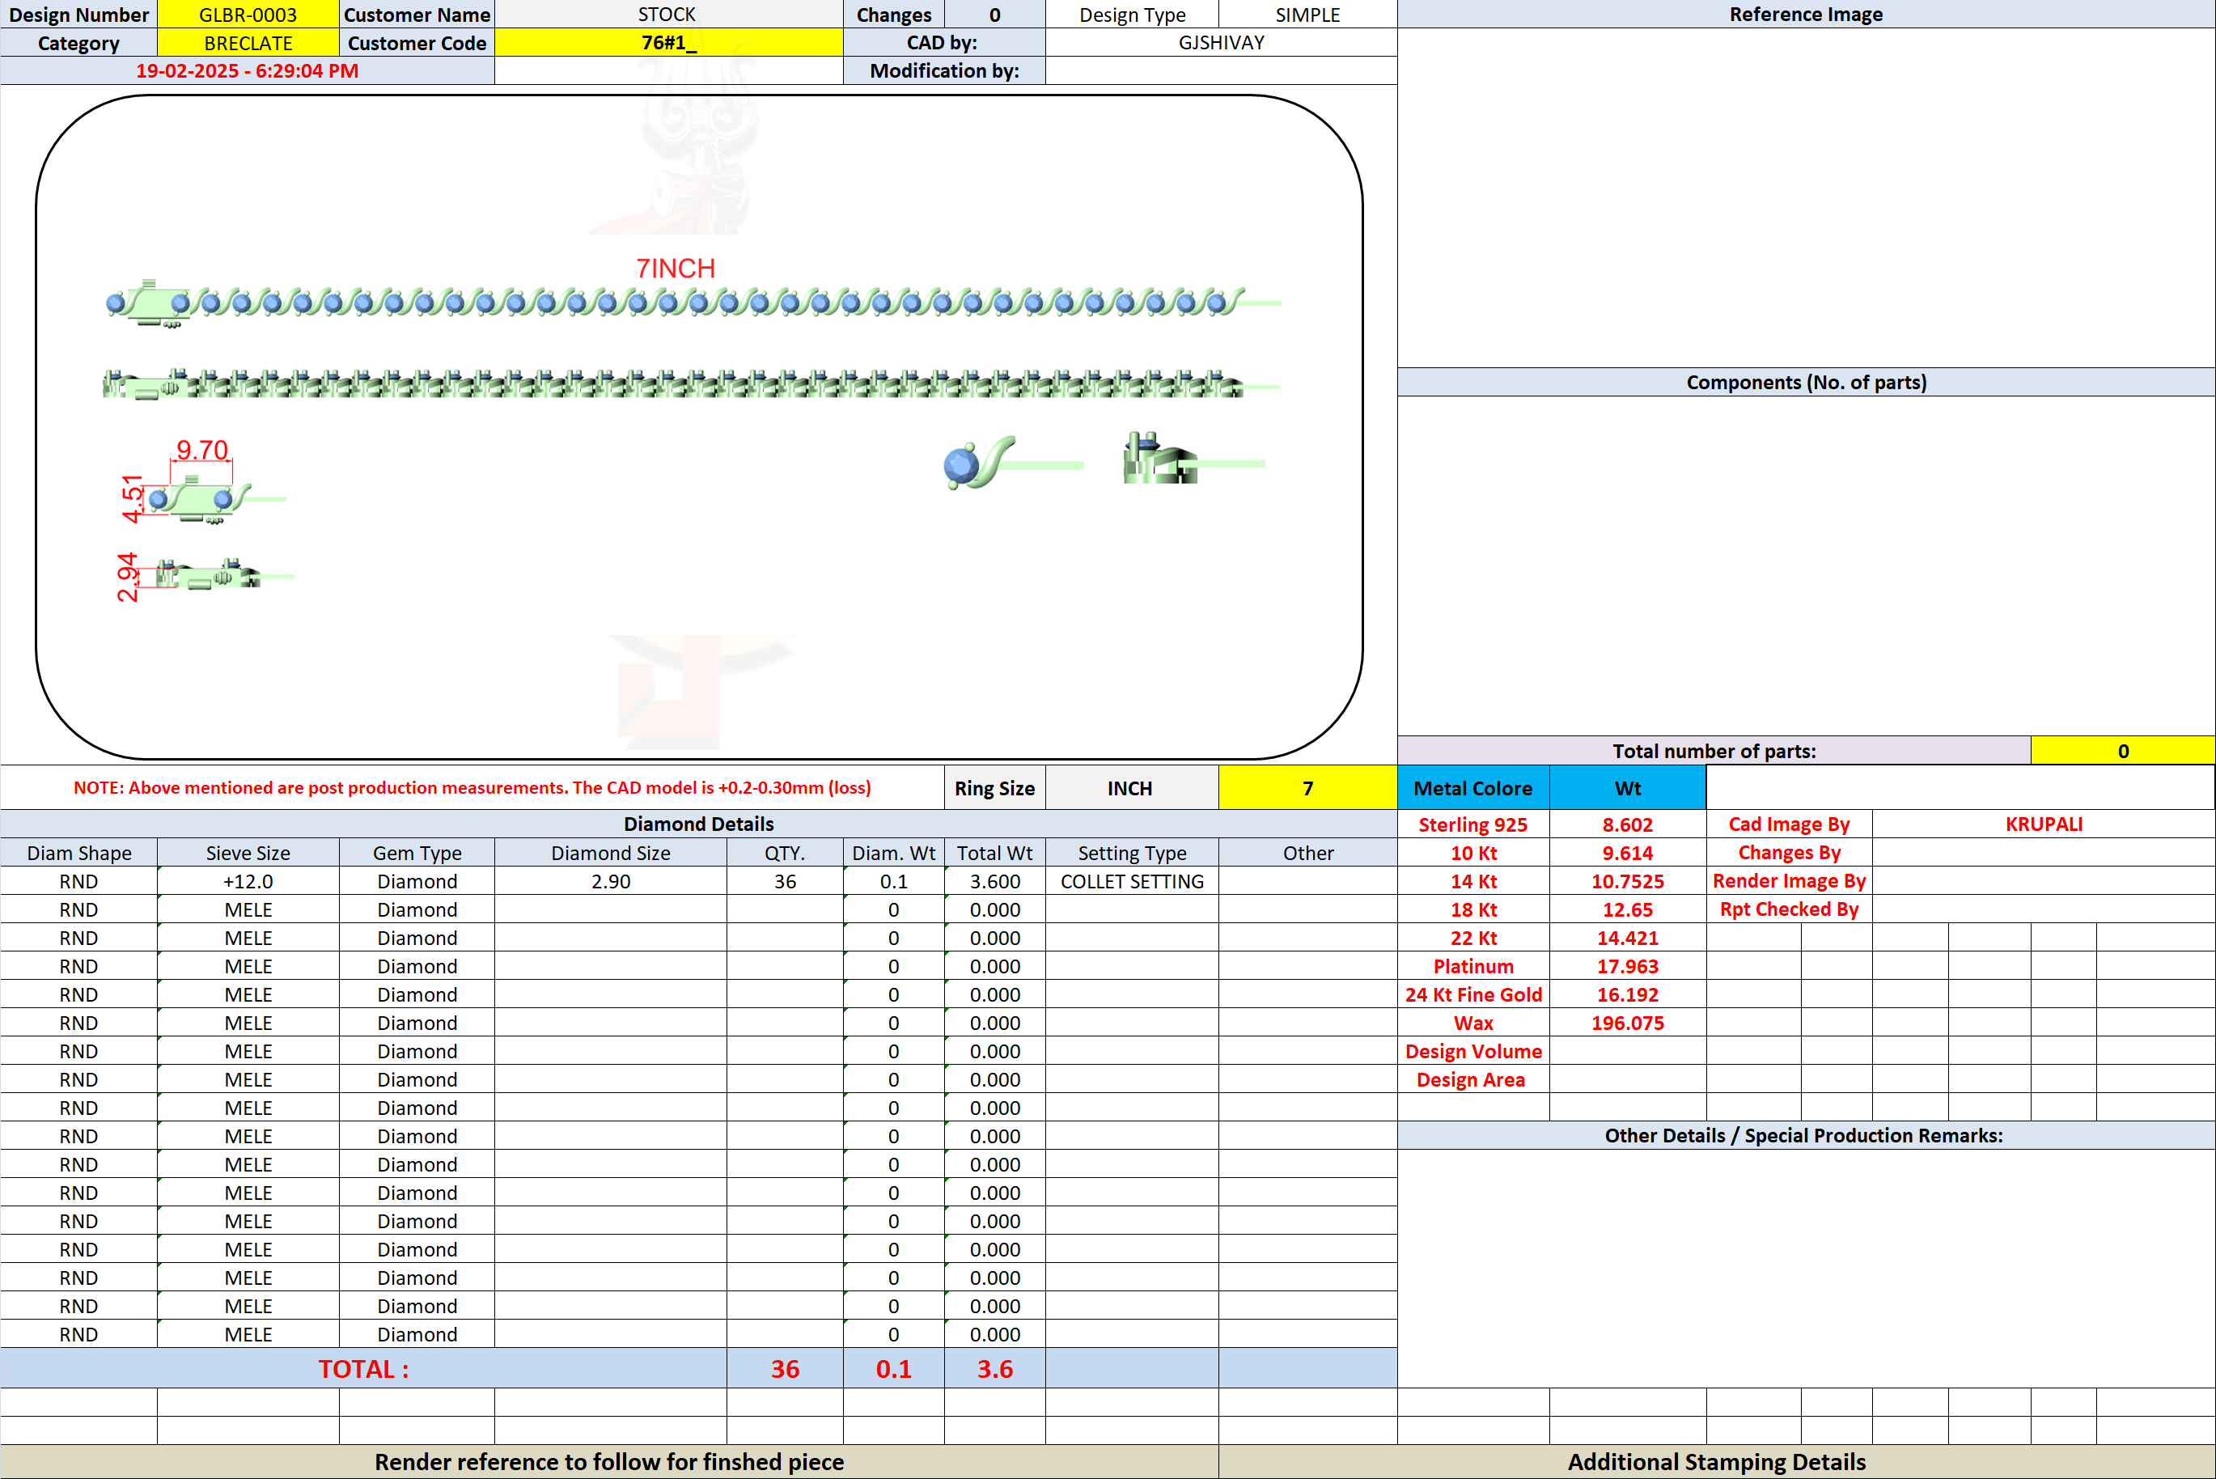2216x1479 pixels.
Task: Select the QTY cell showing 36 in first row
Action: (x=785, y=881)
